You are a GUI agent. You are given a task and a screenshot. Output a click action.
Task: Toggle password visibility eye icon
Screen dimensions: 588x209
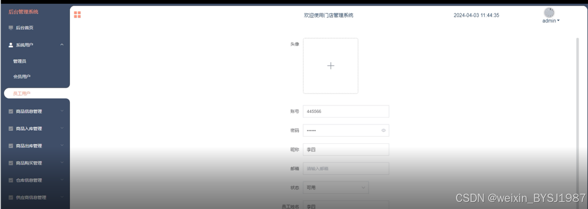[383, 130]
